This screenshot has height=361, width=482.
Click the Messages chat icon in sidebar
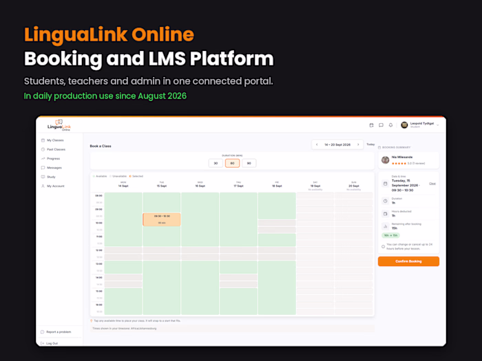click(x=43, y=168)
